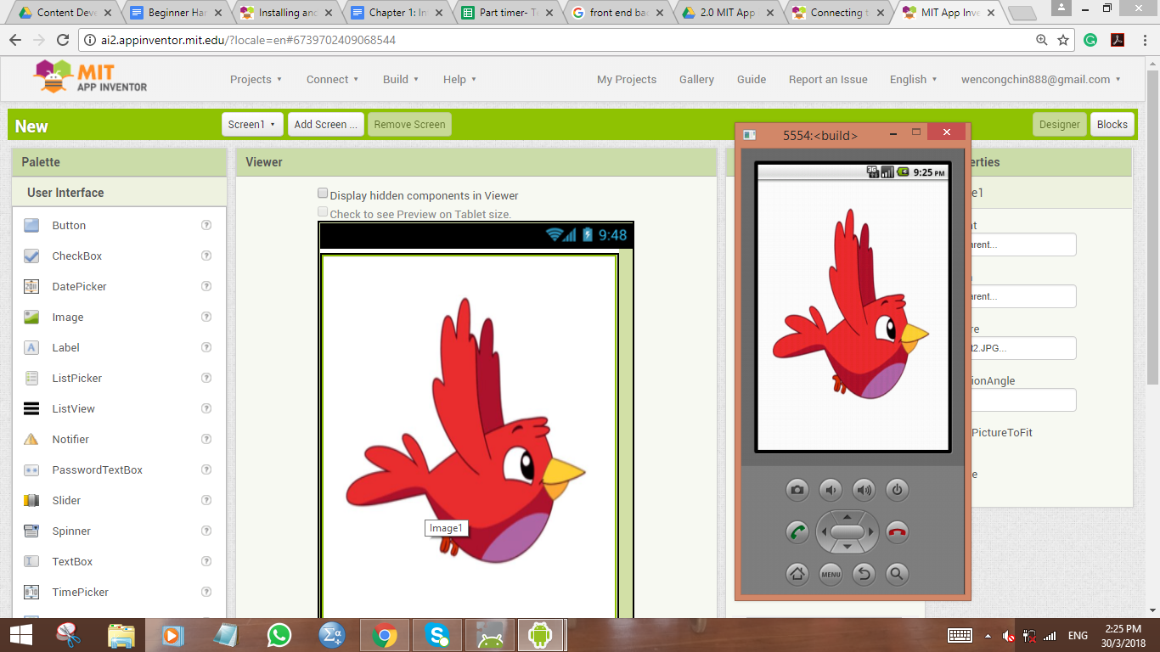Click the Chrome bookmark star icon
The height and width of the screenshot is (652, 1160).
[x=1063, y=40]
